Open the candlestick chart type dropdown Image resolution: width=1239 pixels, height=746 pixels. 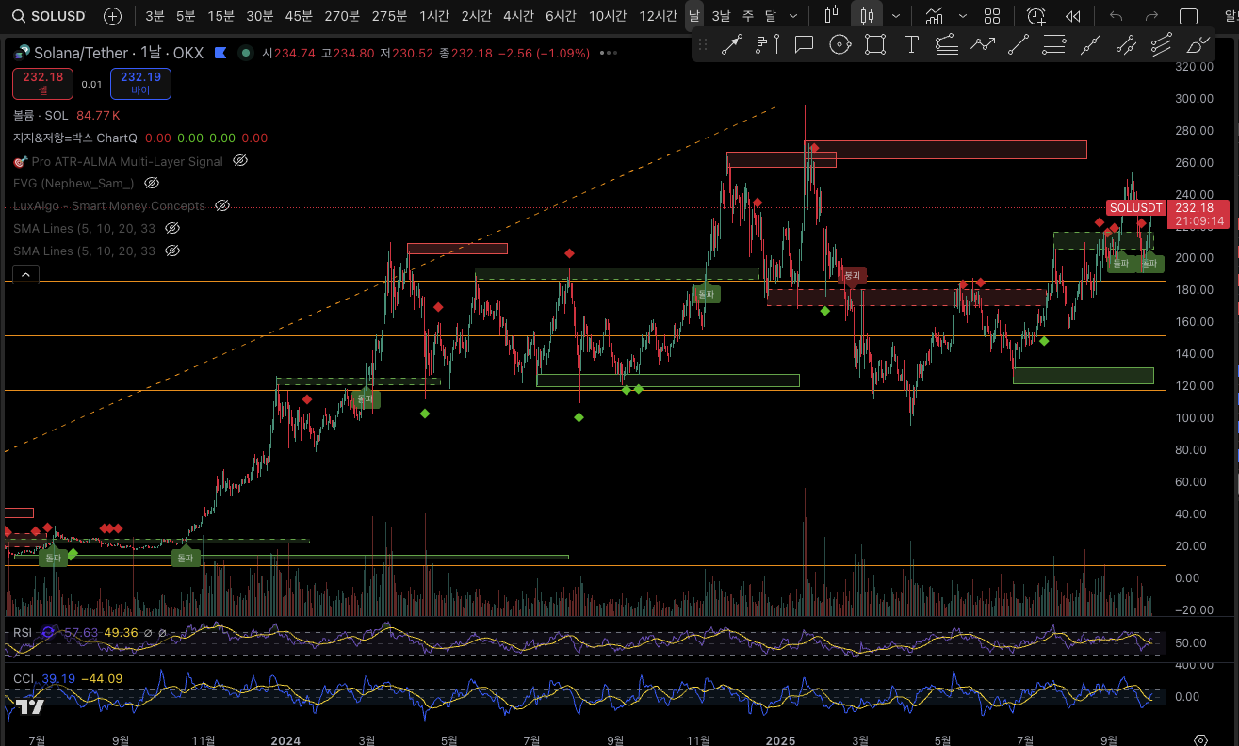tap(895, 16)
